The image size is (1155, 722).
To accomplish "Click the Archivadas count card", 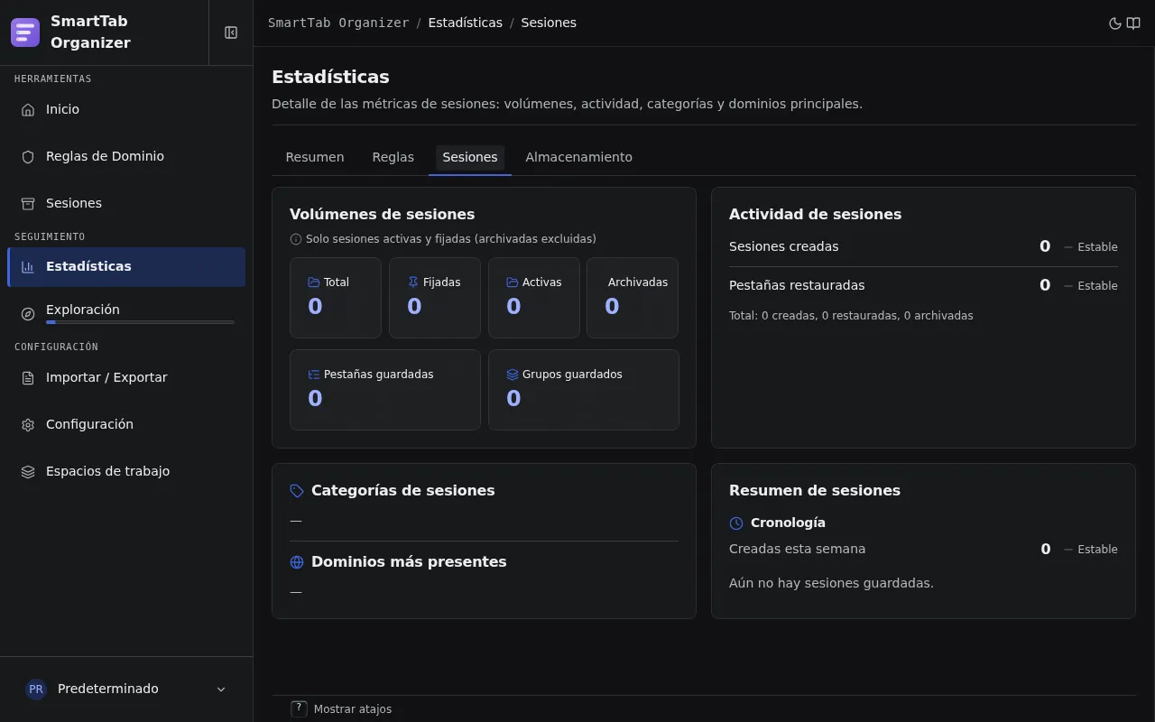I will (633, 298).
